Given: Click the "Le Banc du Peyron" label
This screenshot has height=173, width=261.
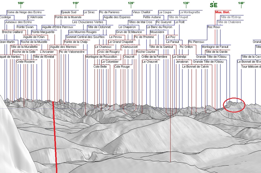Looking at the screenshot, I should coord(159,27).
